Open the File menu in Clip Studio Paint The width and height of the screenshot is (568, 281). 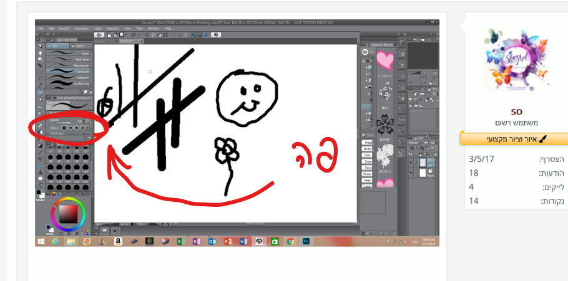(41, 29)
